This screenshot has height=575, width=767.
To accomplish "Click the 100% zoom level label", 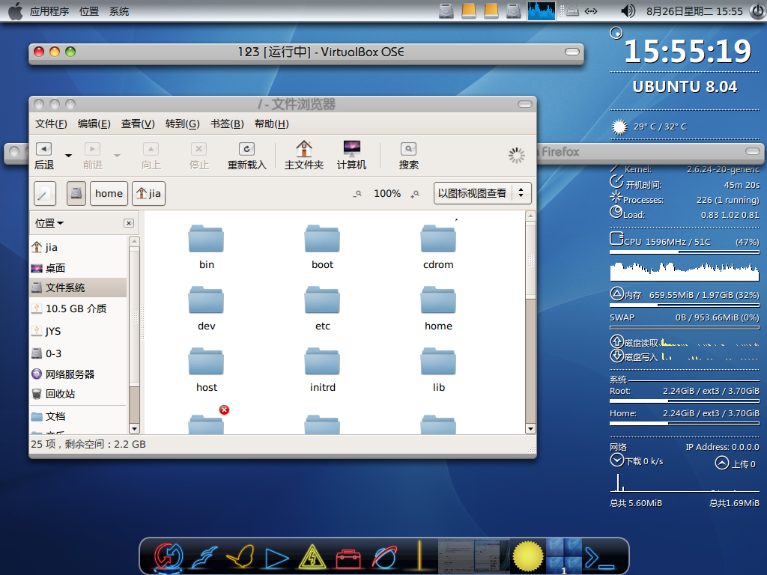I will tap(387, 194).
